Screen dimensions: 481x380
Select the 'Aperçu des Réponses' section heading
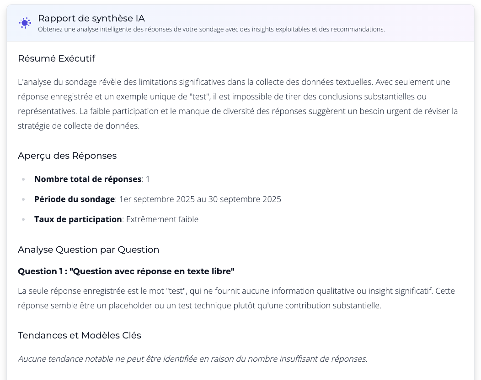point(67,156)
